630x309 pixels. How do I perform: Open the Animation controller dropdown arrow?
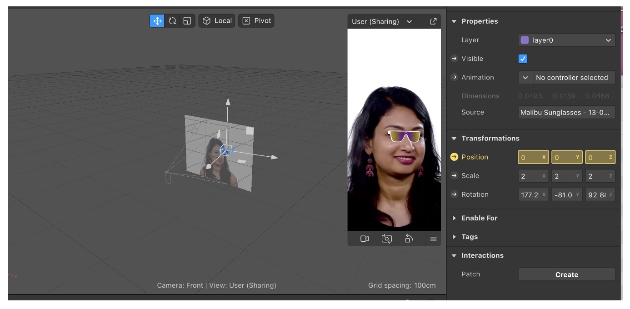[525, 77]
